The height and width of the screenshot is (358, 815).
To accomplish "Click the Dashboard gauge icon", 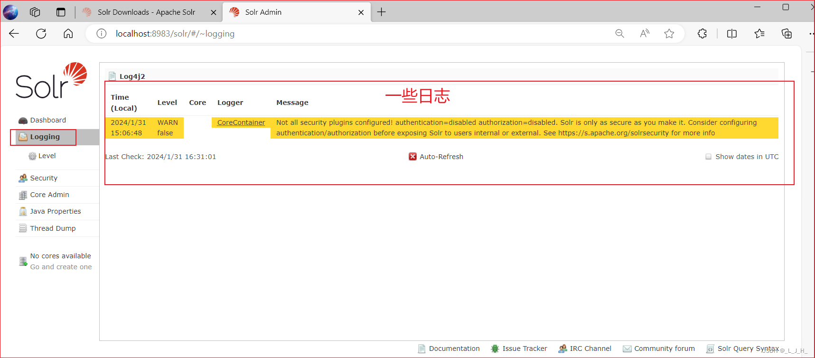I will pos(23,121).
